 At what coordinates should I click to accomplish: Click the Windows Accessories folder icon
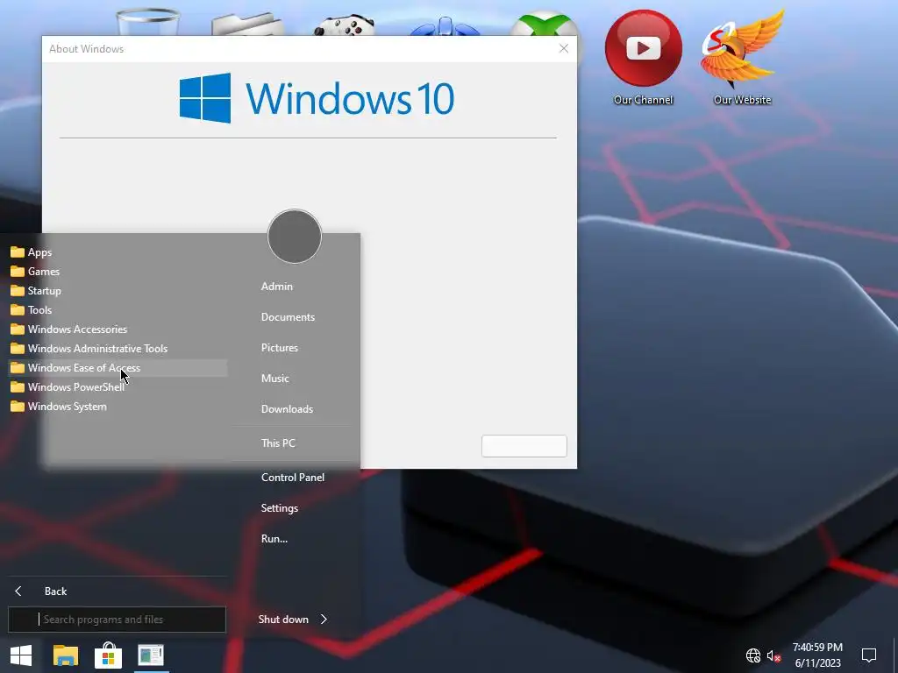point(18,329)
